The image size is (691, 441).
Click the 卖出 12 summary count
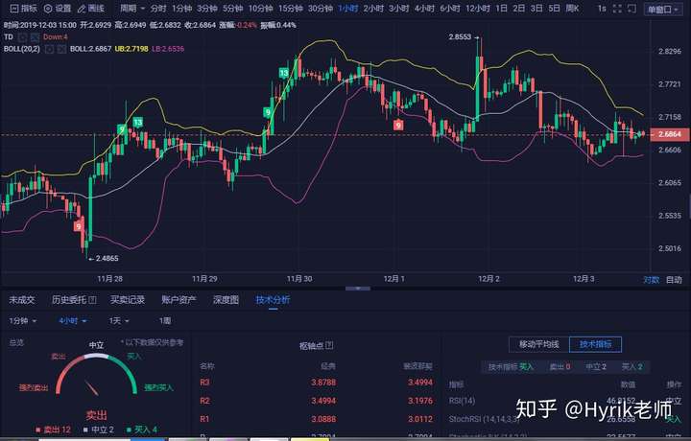[x=53, y=429]
